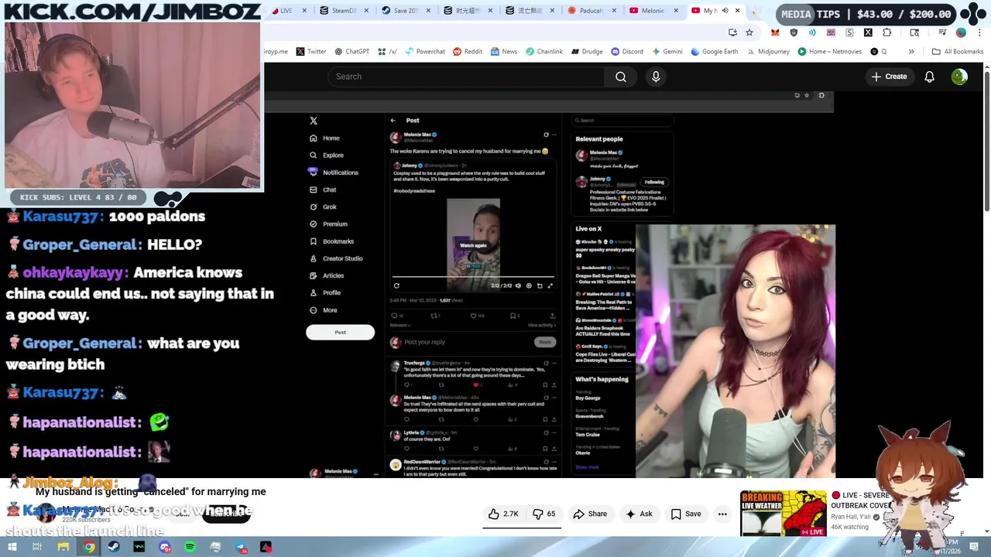991x557 pixels.
Task: Open the ChatGPT bookmark
Action: click(x=352, y=52)
